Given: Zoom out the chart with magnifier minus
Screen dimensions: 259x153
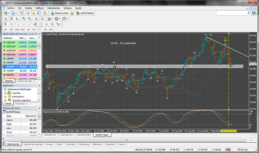Looking at the screenshot, I should click(29, 19).
